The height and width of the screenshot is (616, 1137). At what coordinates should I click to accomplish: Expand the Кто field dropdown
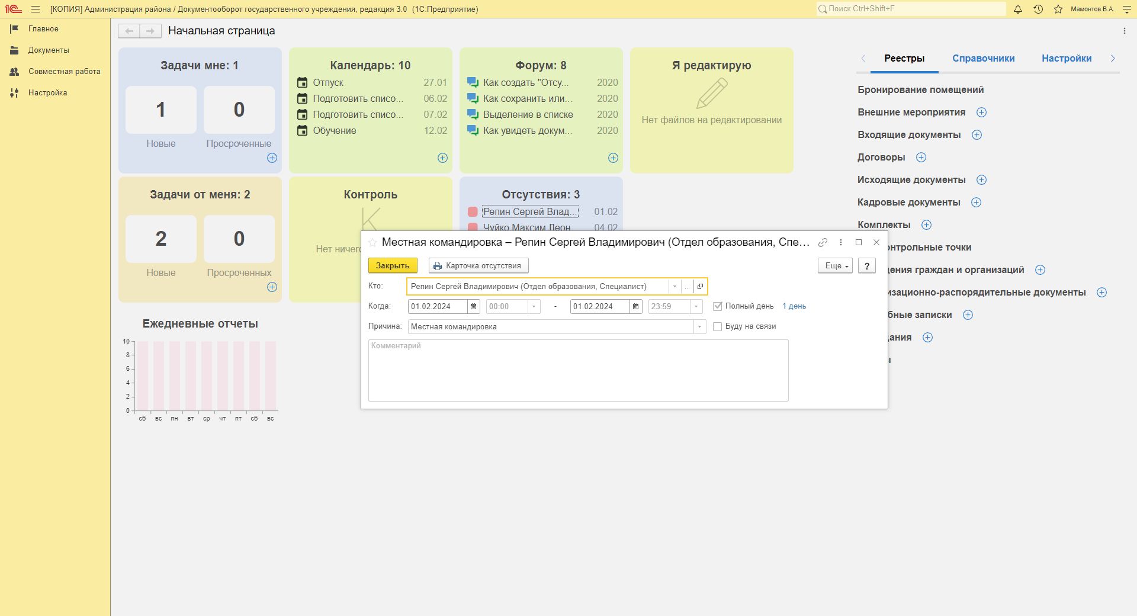(675, 286)
